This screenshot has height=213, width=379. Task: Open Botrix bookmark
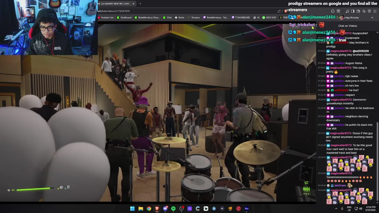[x=179, y=17]
